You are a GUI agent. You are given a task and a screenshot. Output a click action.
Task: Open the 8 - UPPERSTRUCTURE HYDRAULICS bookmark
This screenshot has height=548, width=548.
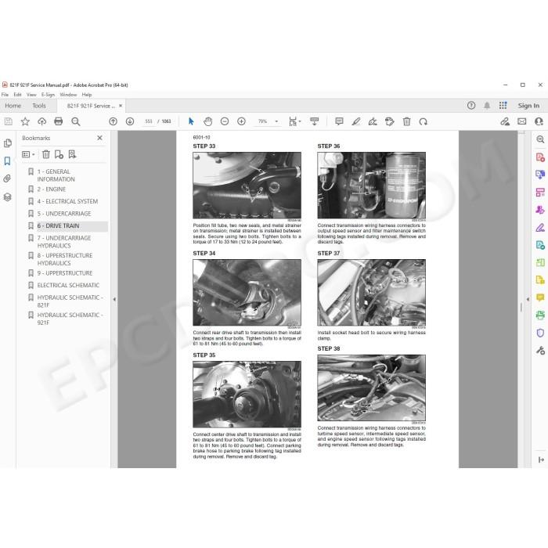coord(65,259)
